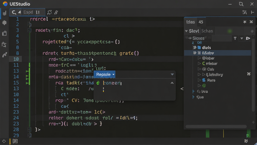The width and height of the screenshot is (257, 145).
Task: Open the gear-shaped sidebar icon
Action: 5,22
